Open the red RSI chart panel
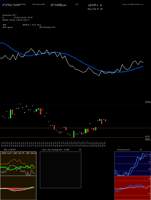The image size is (151, 200). (133, 188)
